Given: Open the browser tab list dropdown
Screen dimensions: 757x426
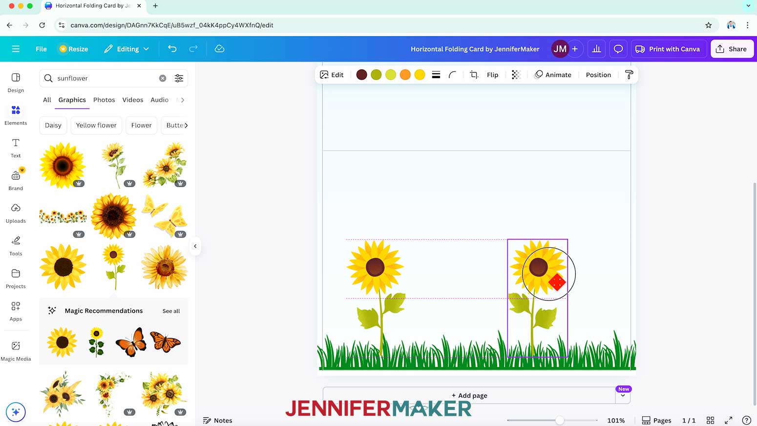Looking at the screenshot, I should point(748,6).
